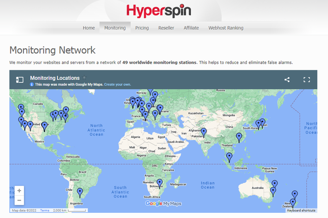Open the Affiliate menu item

pos(191,28)
